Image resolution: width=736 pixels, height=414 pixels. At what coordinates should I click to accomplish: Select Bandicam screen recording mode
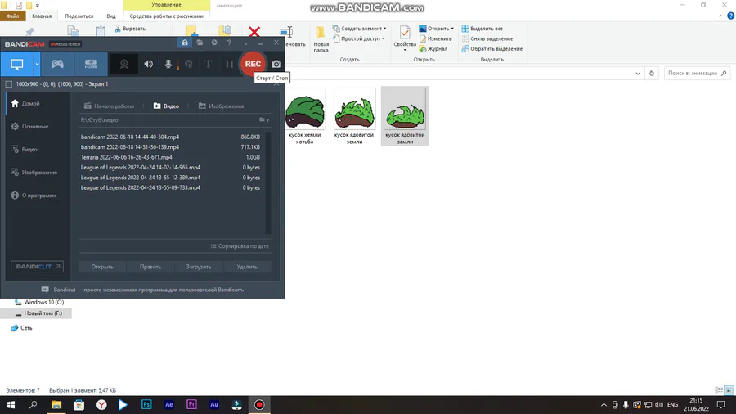[17, 64]
